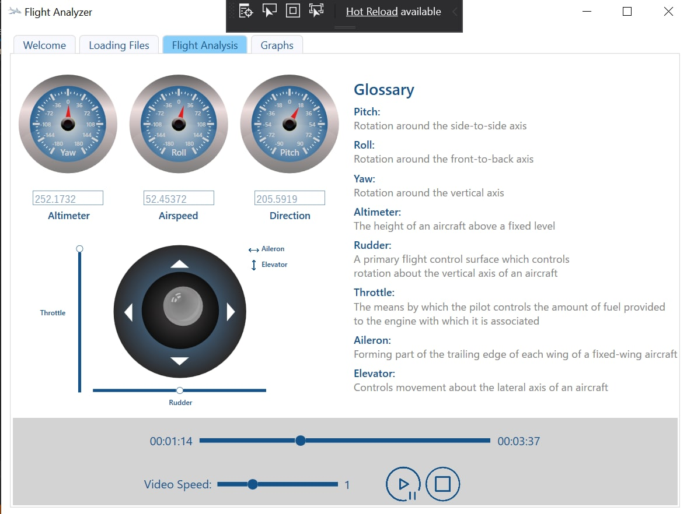
Task: Click the Video Speed slider thumb
Action: 252,484
